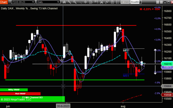173x108 pixels.
Task: Click the 30-6-2023 date marker
Action: [x=63, y=106]
